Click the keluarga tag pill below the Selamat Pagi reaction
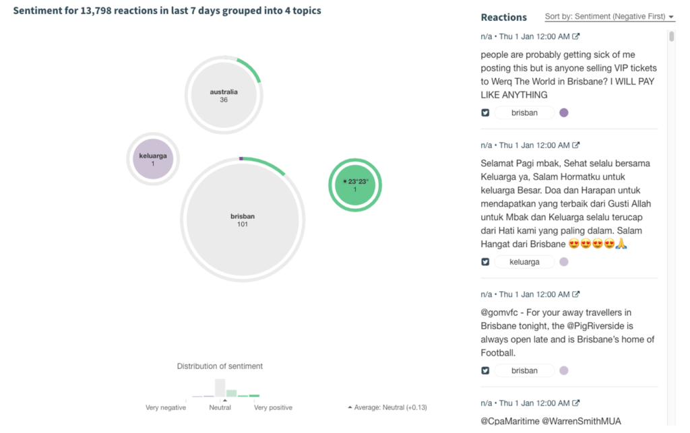This screenshot has height=433, width=690. point(524,261)
